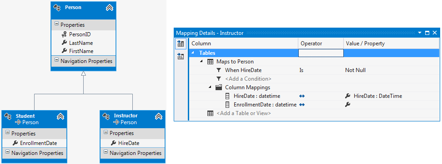Select Map Entity to Functions view icon

coord(181,56)
